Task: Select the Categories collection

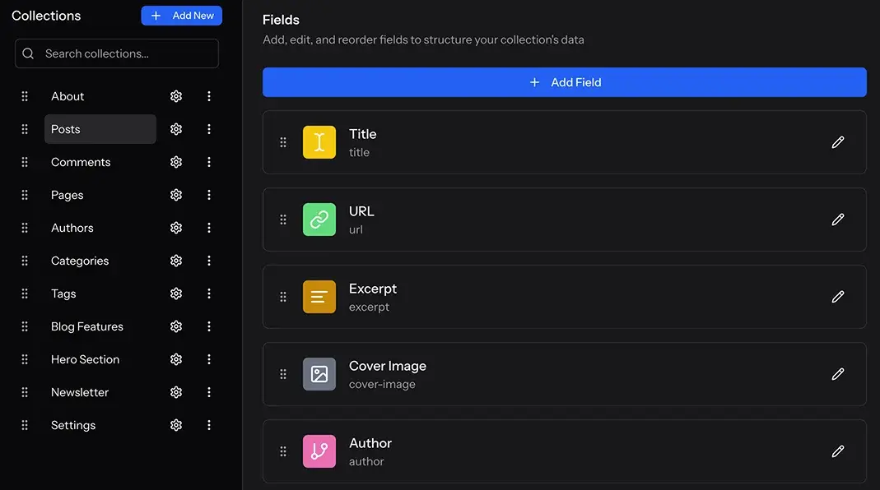Action: coord(80,261)
